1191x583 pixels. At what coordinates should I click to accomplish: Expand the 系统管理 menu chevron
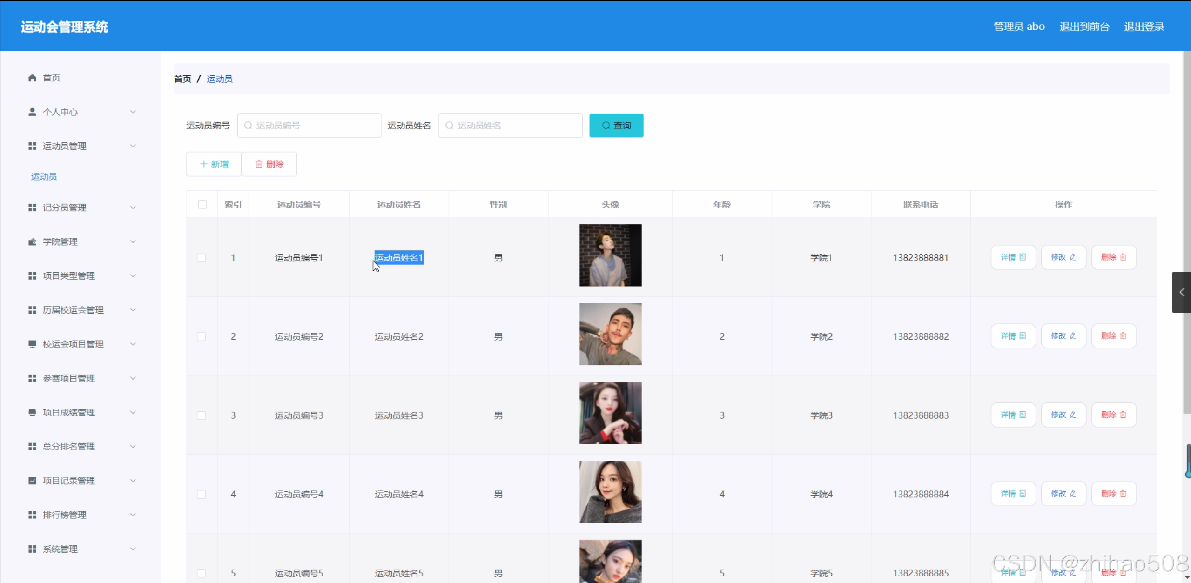[133, 549]
